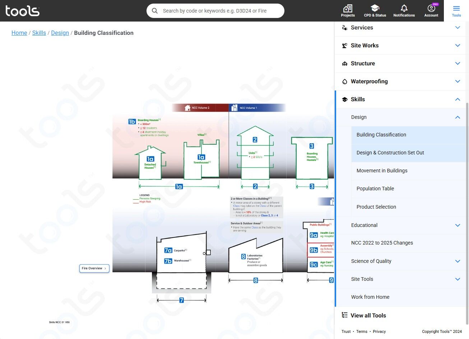Open the Notifications bell

pyautogui.click(x=404, y=11)
